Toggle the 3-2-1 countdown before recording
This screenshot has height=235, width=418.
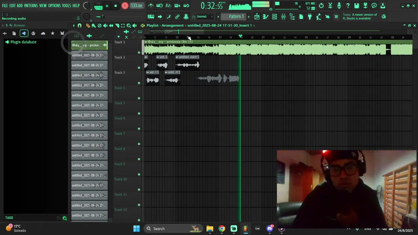[x=169, y=6]
